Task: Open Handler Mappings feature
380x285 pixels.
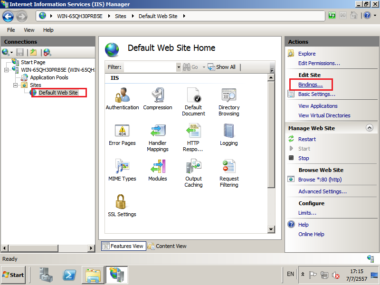Action: click(x=158, y=131)
